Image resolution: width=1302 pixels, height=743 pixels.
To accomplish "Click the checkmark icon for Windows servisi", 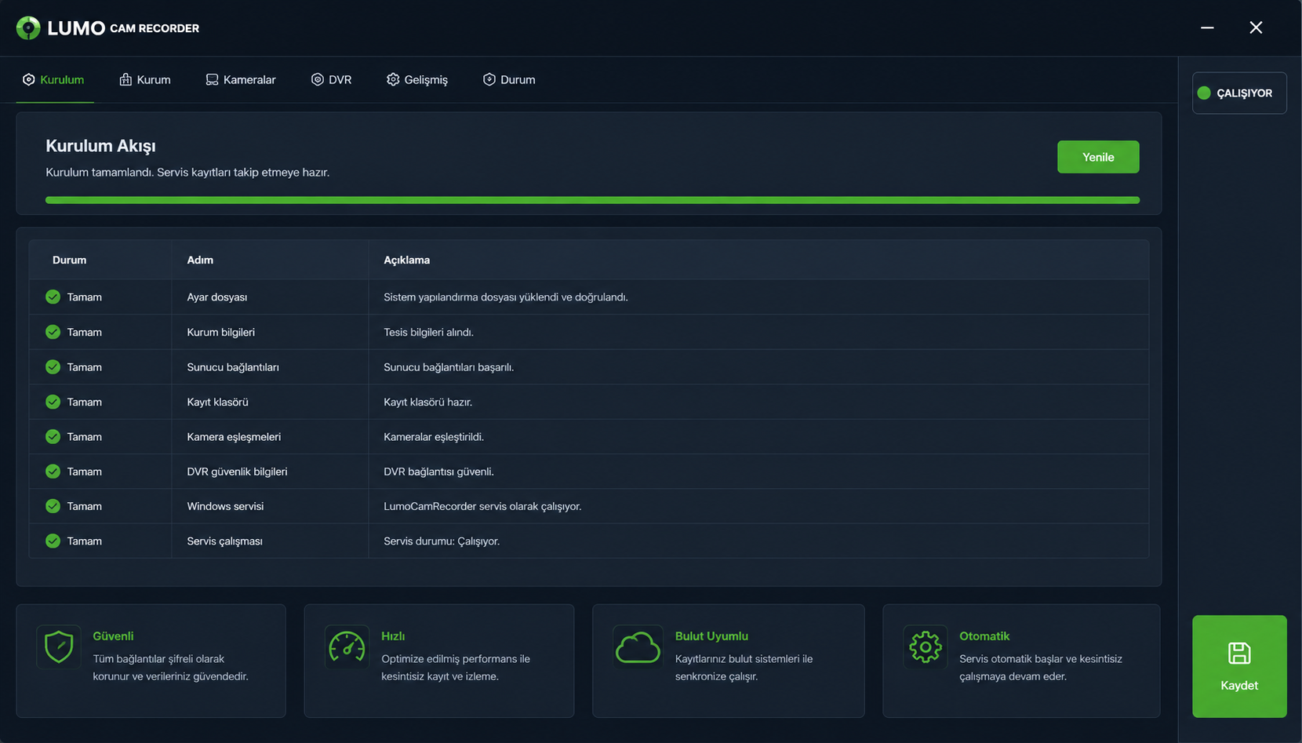I will [x=53, y=506].
